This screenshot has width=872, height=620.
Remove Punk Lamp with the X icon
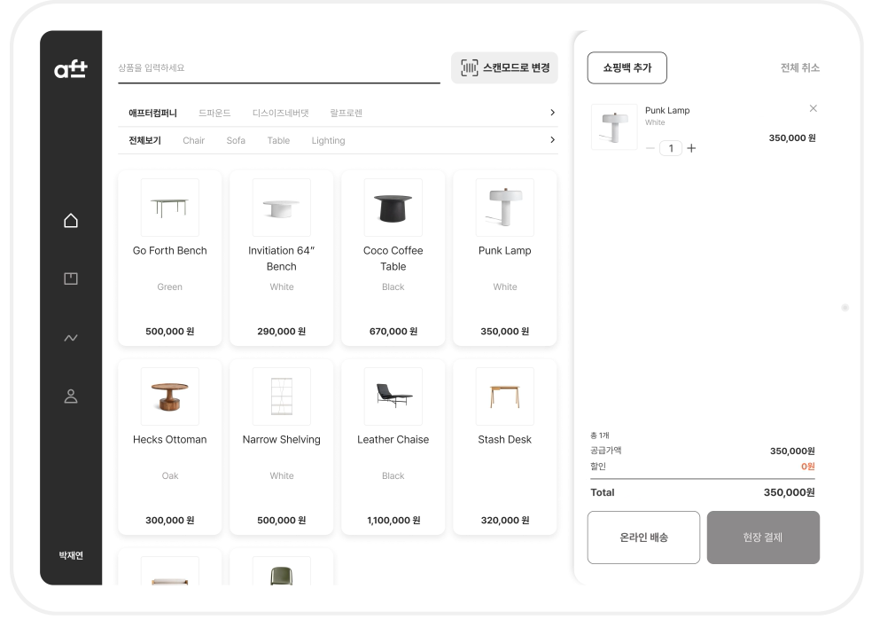click(x=813, y=108)
